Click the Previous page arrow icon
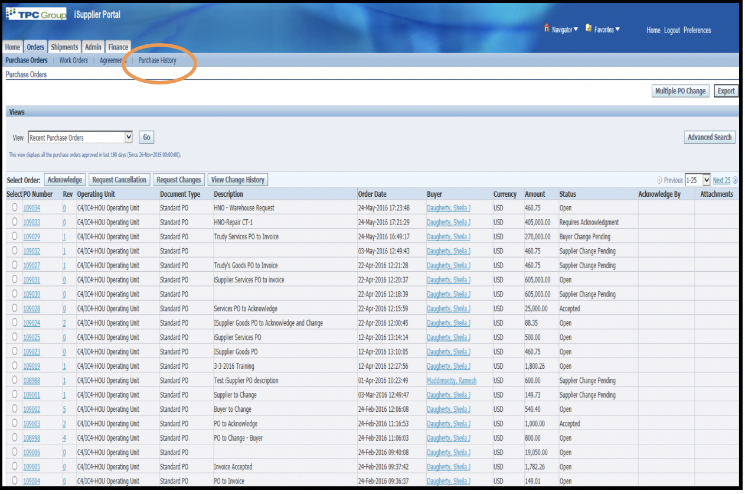Image resolution: width=745 pixels, height=494 pixels. click(x=659, y=180)
